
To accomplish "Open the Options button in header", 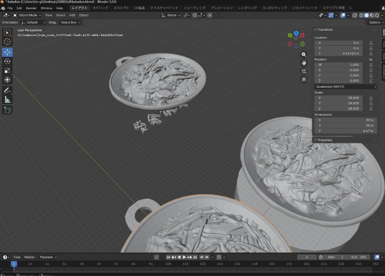I will click(374, 22).
